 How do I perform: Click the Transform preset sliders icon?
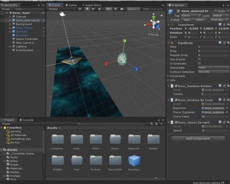click(x=224, y=24)
